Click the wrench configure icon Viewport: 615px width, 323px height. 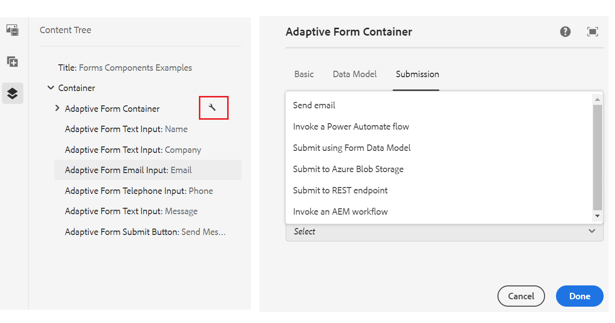[x=213, y=108]
